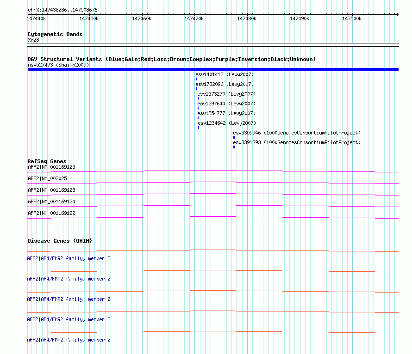Click variant label esv1254777 (Levy2007)
Viewport: 412px width, 354px height.
pos(226,113)
